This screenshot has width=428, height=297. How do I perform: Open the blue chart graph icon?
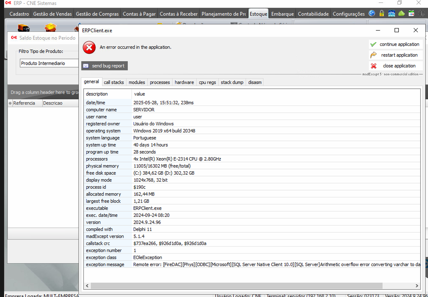point(392,13)
